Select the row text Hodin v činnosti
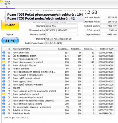Screen dimensions: 118x123 [21, 69]
